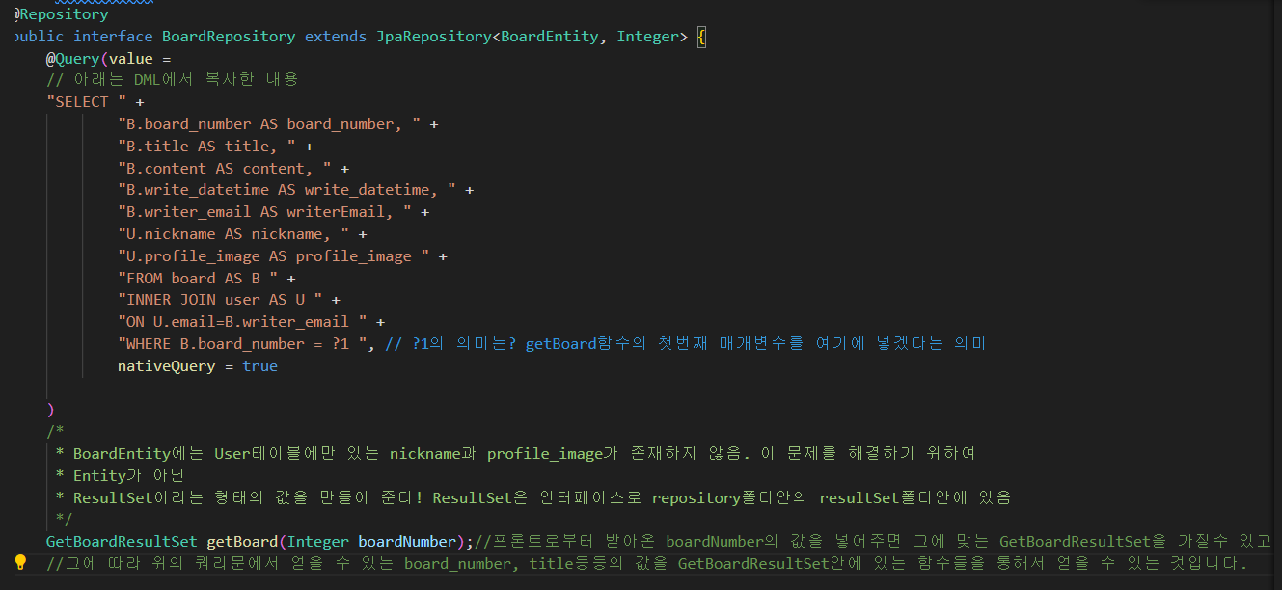1282x590 pixels.
Task: Click the B.write_datetime AS write_datetime line
Action: click(x=295, y=190)
